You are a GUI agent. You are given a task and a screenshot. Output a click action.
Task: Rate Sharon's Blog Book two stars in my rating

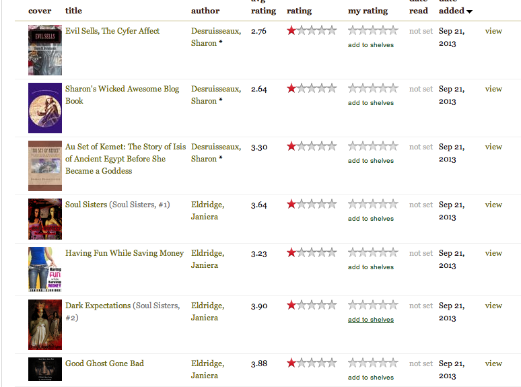[363, 88]
